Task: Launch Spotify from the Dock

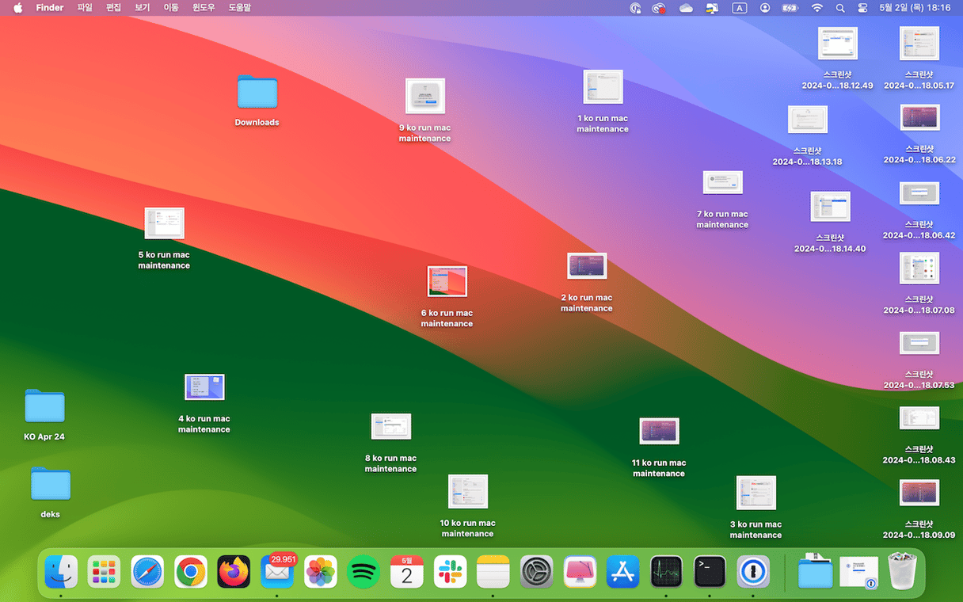Action: point(364,571)
